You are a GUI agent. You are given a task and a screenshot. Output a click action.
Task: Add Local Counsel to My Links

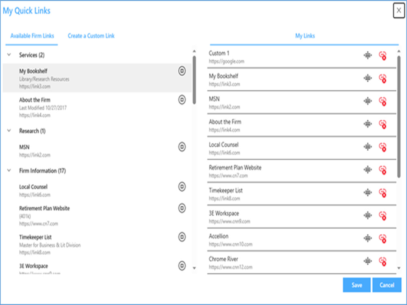[x=182, y=187]
